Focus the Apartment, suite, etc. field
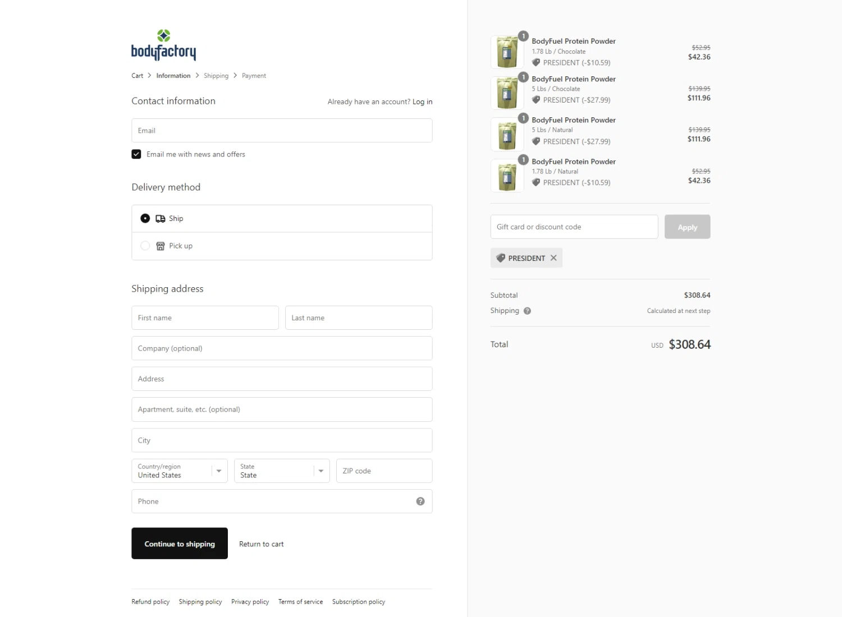842x617 pixels. 282,409
